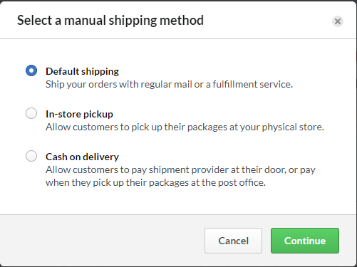Click the Cancel button
This screenshot has width=357, height=267.
(x=233, y=241)
